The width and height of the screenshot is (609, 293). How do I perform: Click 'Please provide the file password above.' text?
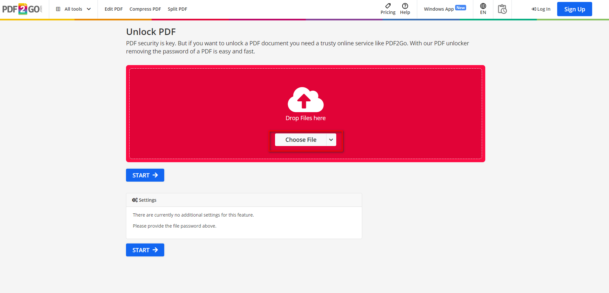(175, 226)
